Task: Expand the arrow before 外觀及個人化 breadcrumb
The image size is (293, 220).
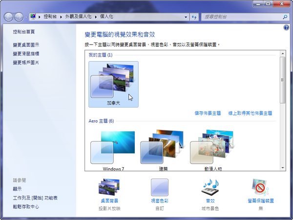Action: click(61, 17)
